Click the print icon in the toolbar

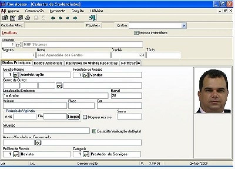28,18
